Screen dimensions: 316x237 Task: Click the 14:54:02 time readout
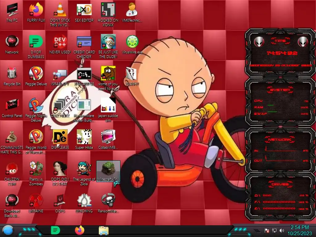282,53
